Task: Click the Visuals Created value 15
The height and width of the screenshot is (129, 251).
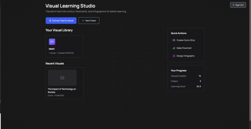Action: click(200, 76)
